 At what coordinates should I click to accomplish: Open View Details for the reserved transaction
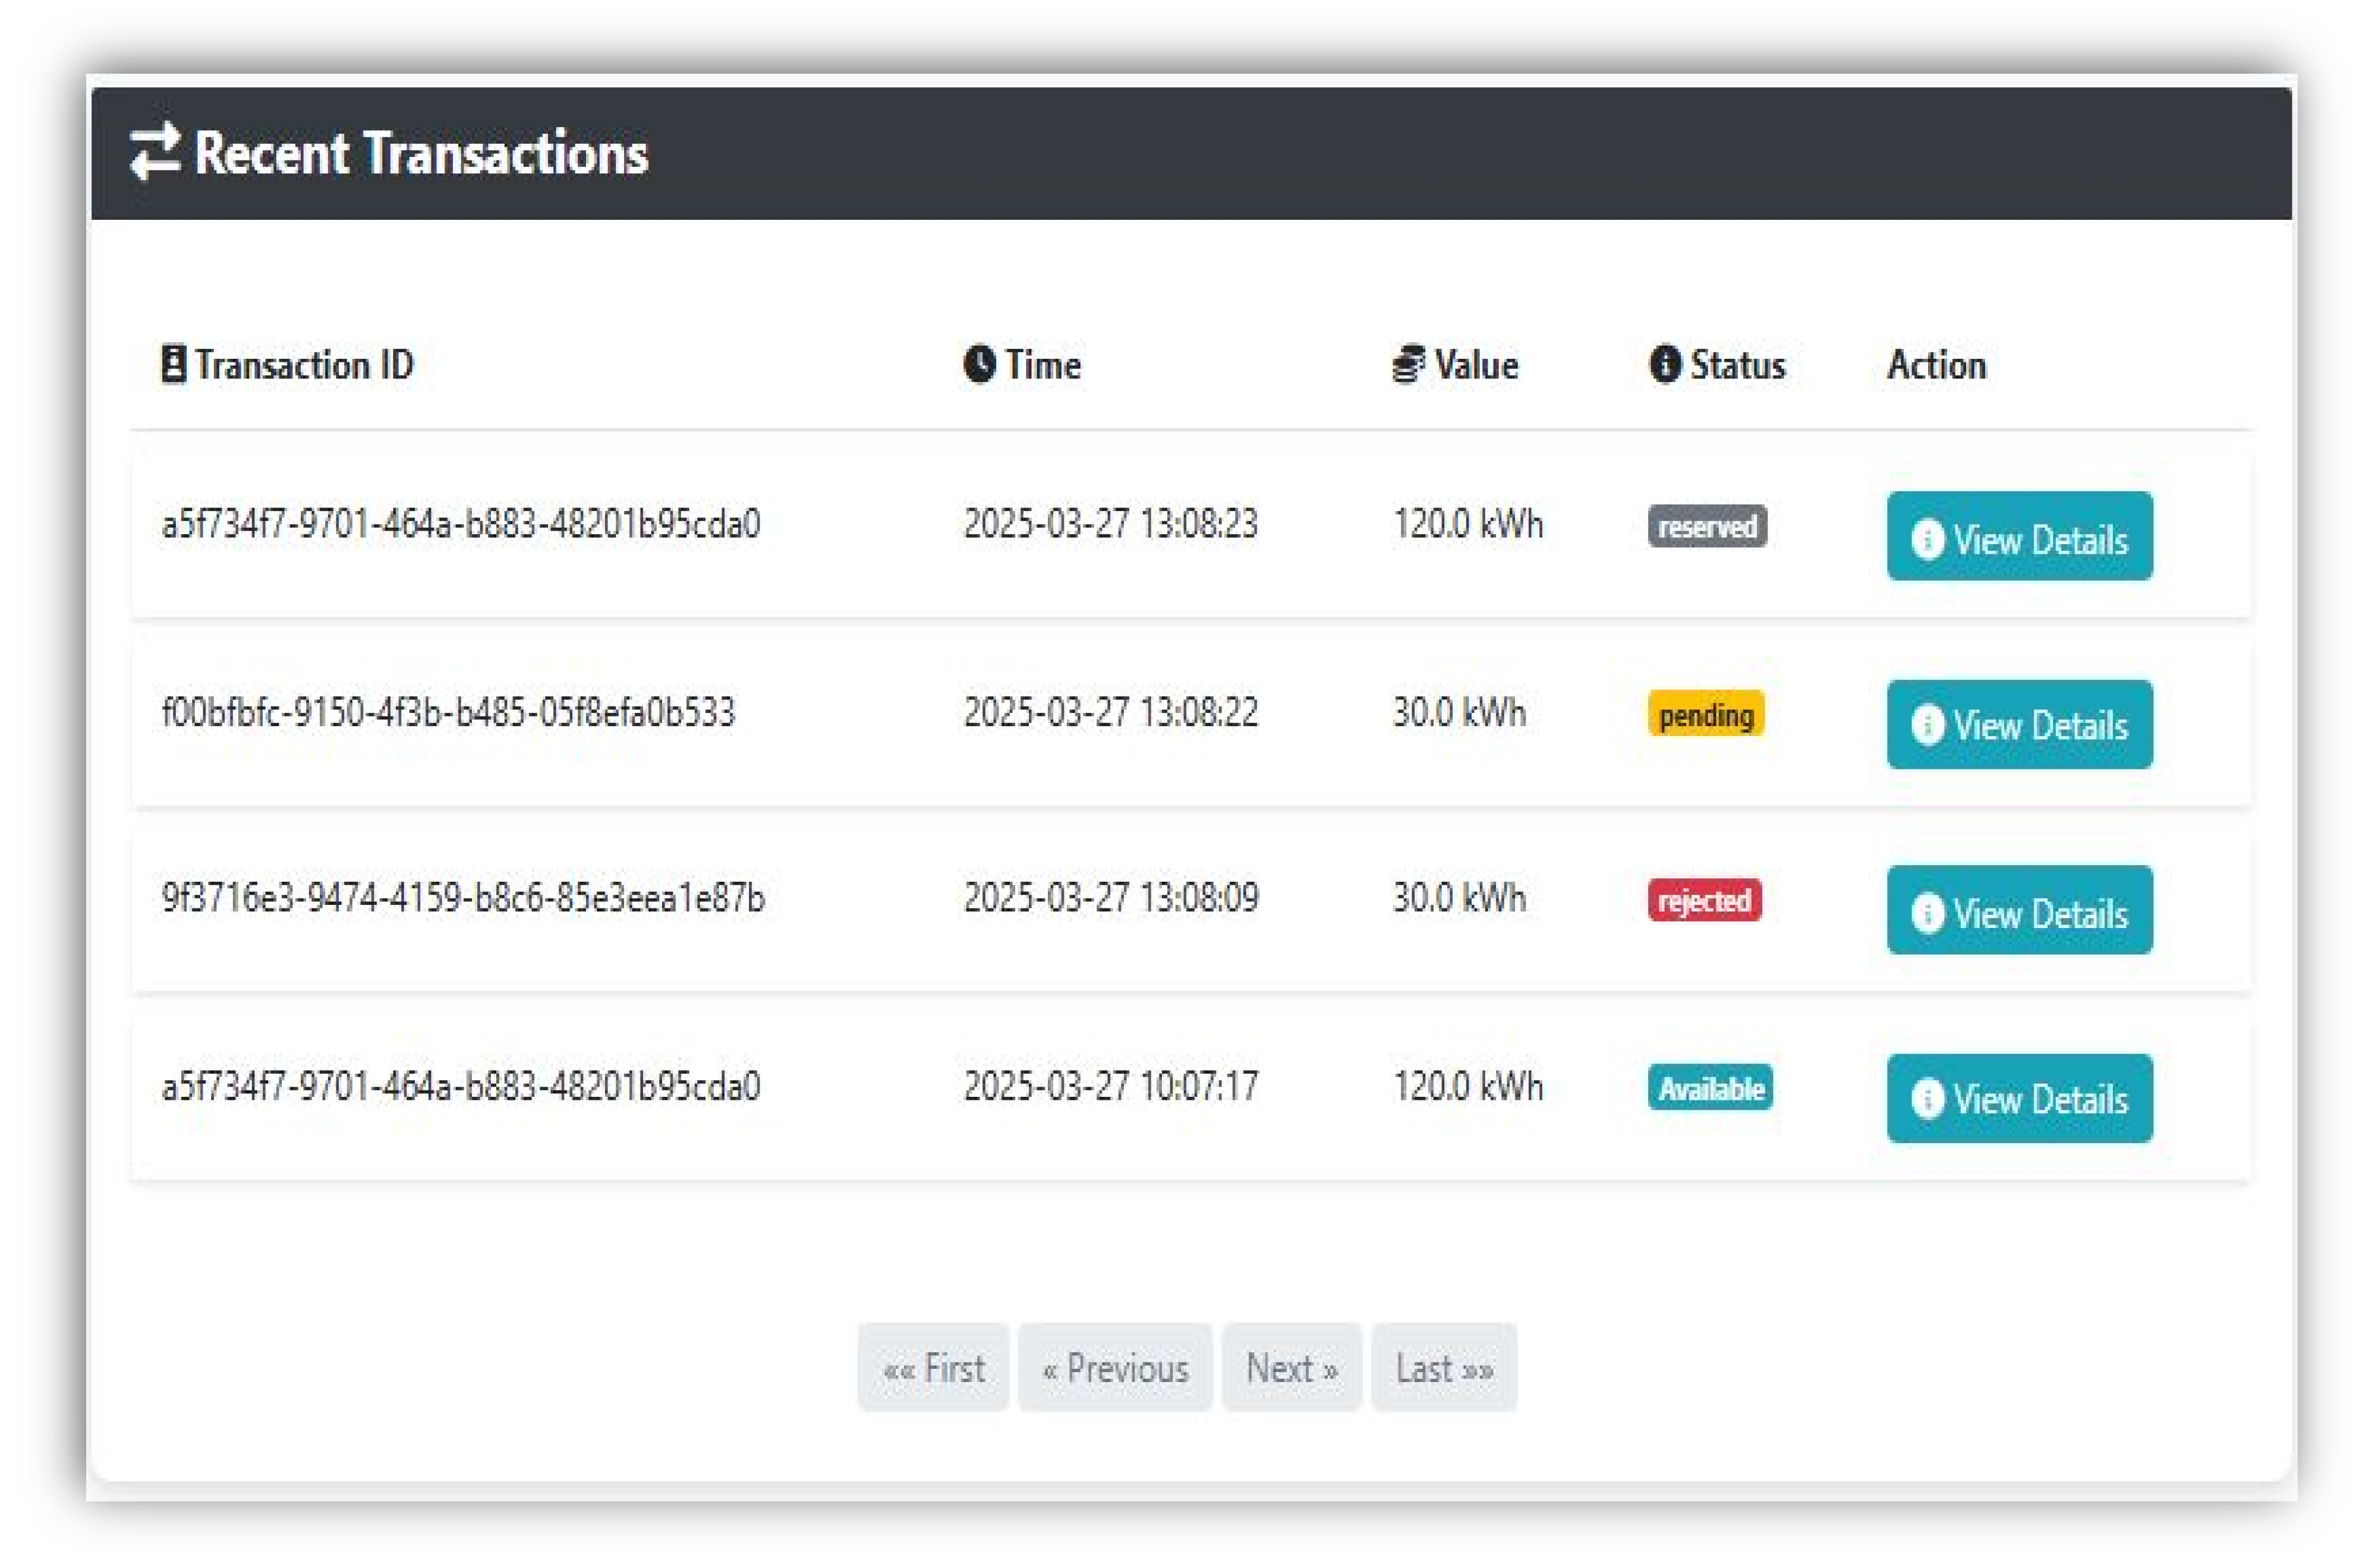tap(2019, 536)
